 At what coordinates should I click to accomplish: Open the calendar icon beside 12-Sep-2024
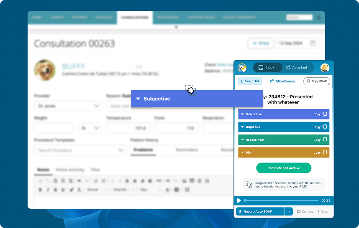click(x=313, y=43)
